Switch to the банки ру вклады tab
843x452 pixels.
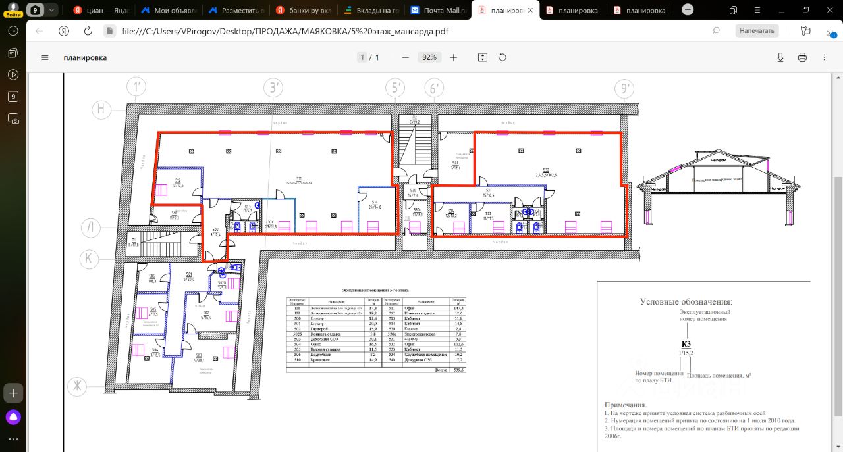click(x=303, y=10)
